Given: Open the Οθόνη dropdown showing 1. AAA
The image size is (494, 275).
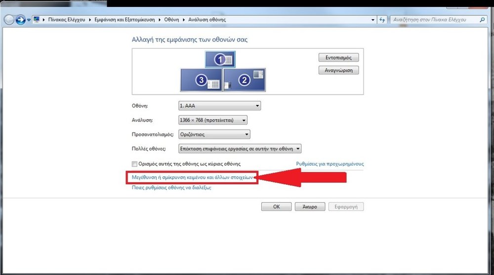Looking at the screenshot, I should coord(219,106).
